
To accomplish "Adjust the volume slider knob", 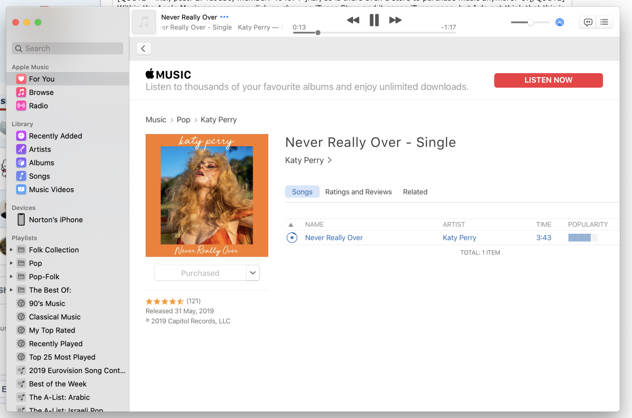I will click(531, 22).
